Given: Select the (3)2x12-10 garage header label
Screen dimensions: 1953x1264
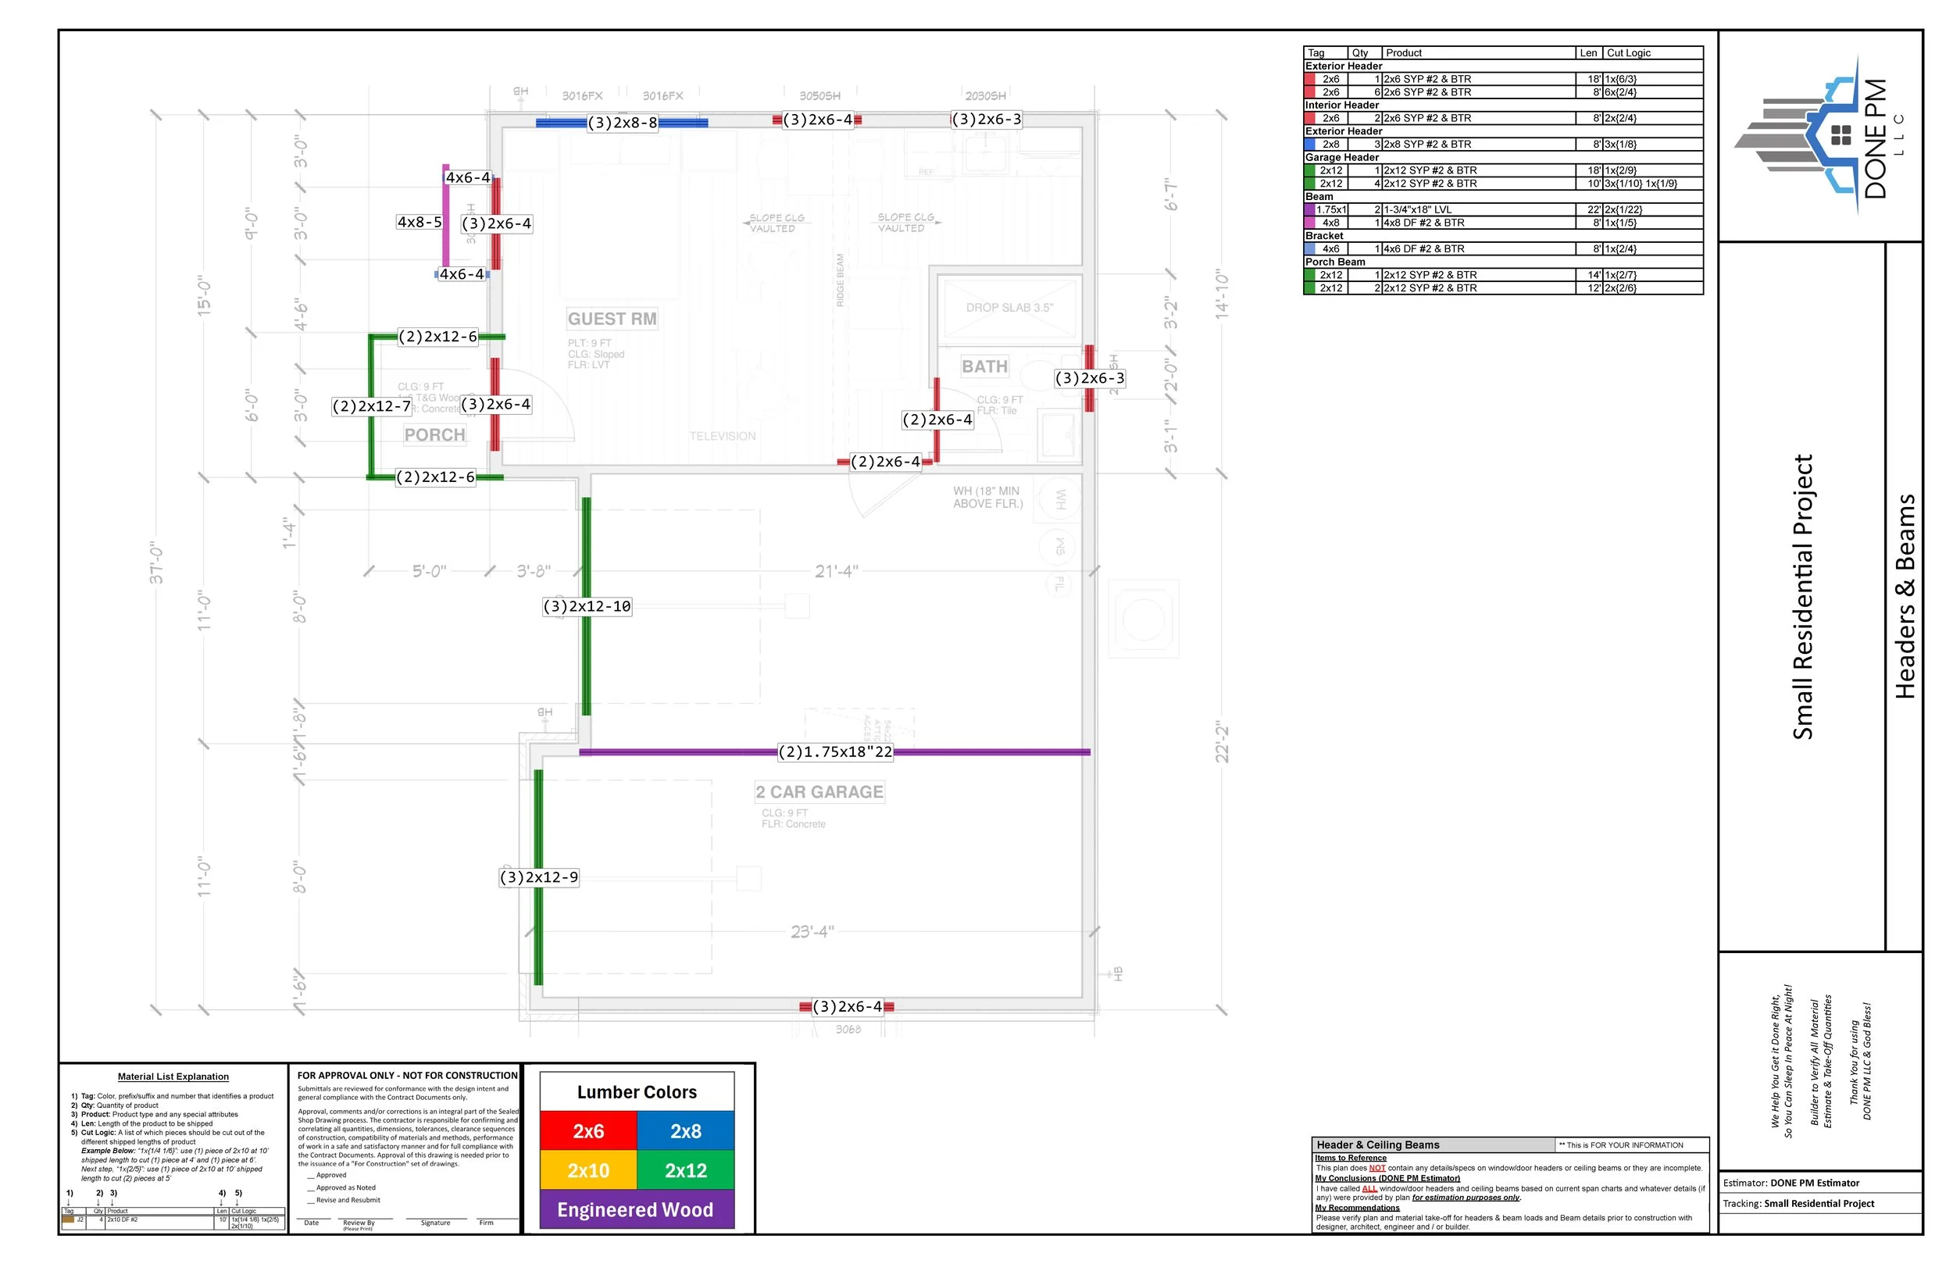Looking at the screenshot, I should 587,606.
